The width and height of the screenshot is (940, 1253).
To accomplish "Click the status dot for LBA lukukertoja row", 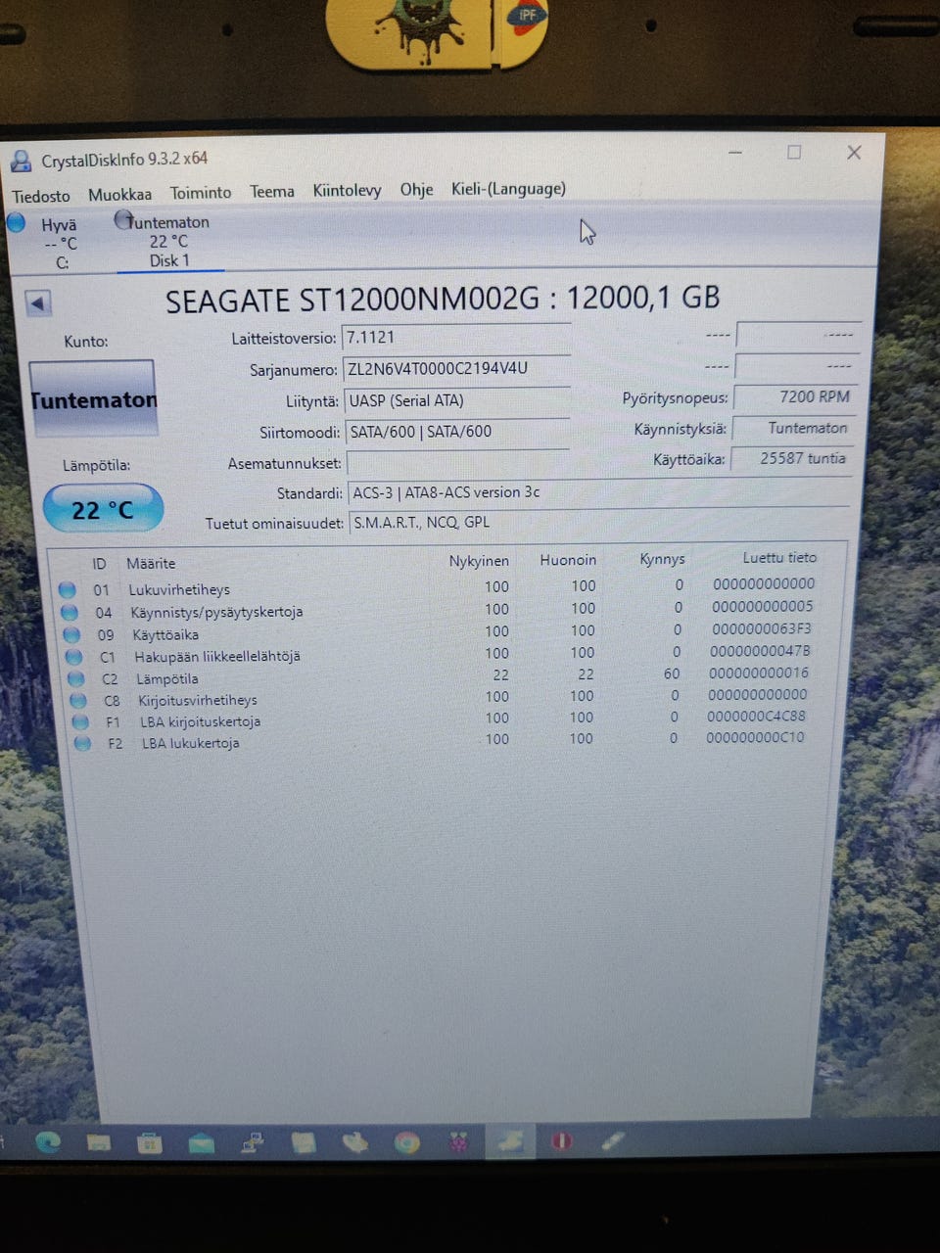I will 82,743.
